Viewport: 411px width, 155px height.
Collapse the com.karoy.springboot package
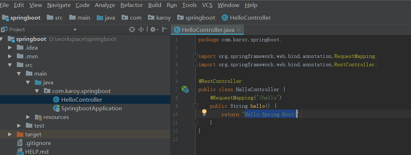coord(37,91)
